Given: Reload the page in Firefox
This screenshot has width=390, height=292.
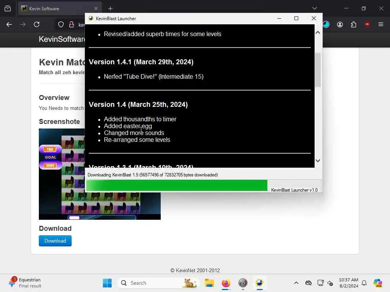Looking at the screenshot, I should pyautogui.click(x=37, y=24).
